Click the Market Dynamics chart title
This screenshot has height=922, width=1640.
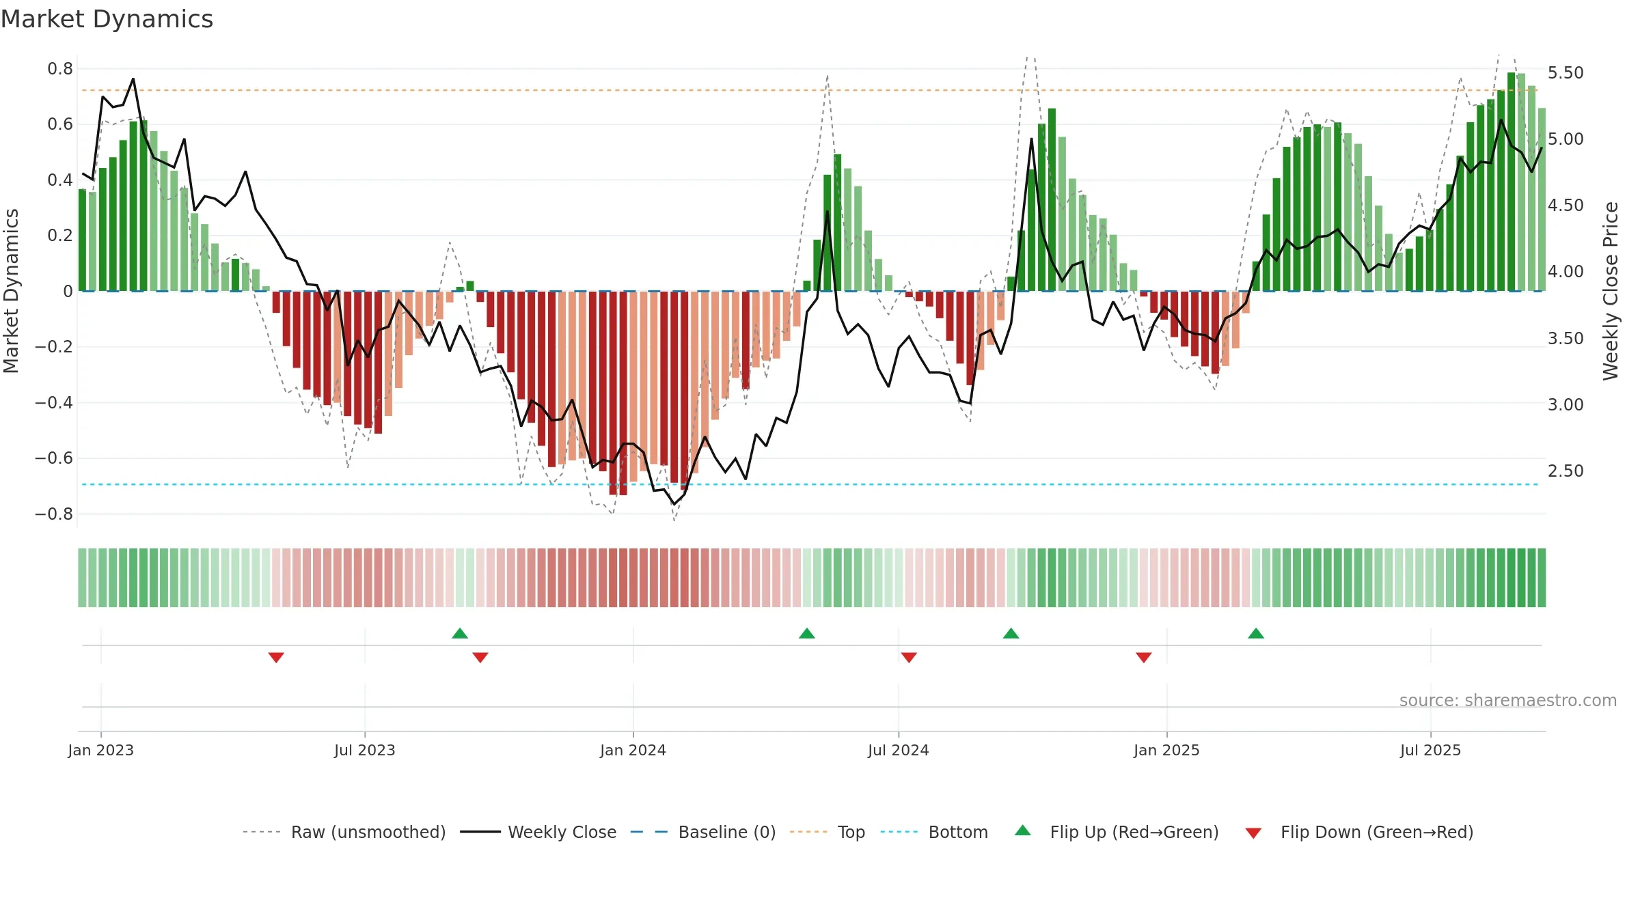click(x=107, y=19)
